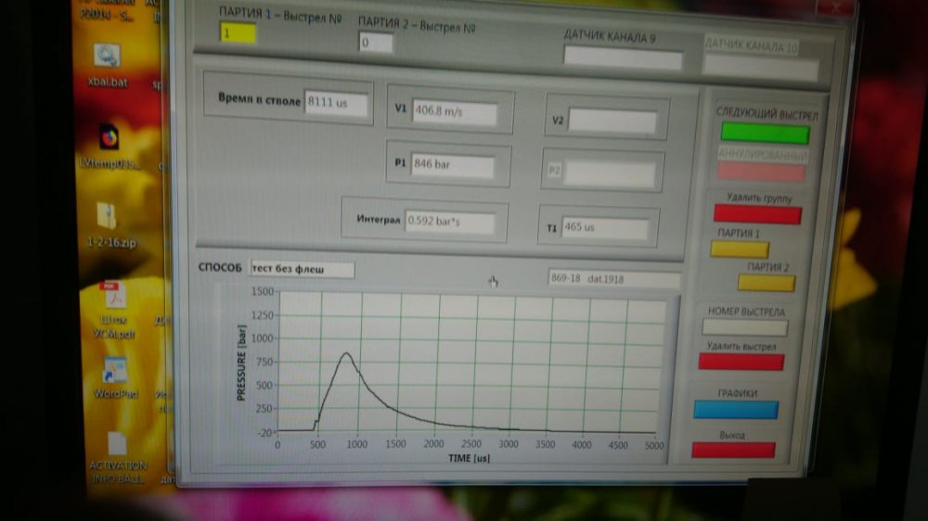
Task: Open the LVtemp desktop shortcut
Action: [x=109, y=138]
